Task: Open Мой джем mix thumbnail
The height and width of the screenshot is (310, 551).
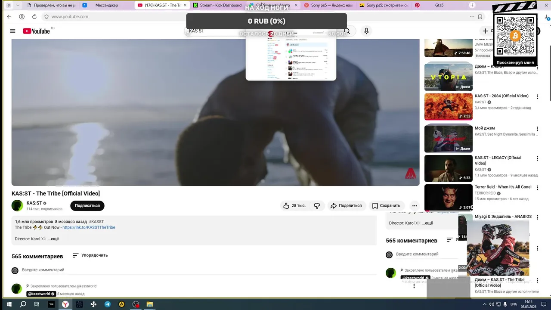Action: click(x=448, y=139)
